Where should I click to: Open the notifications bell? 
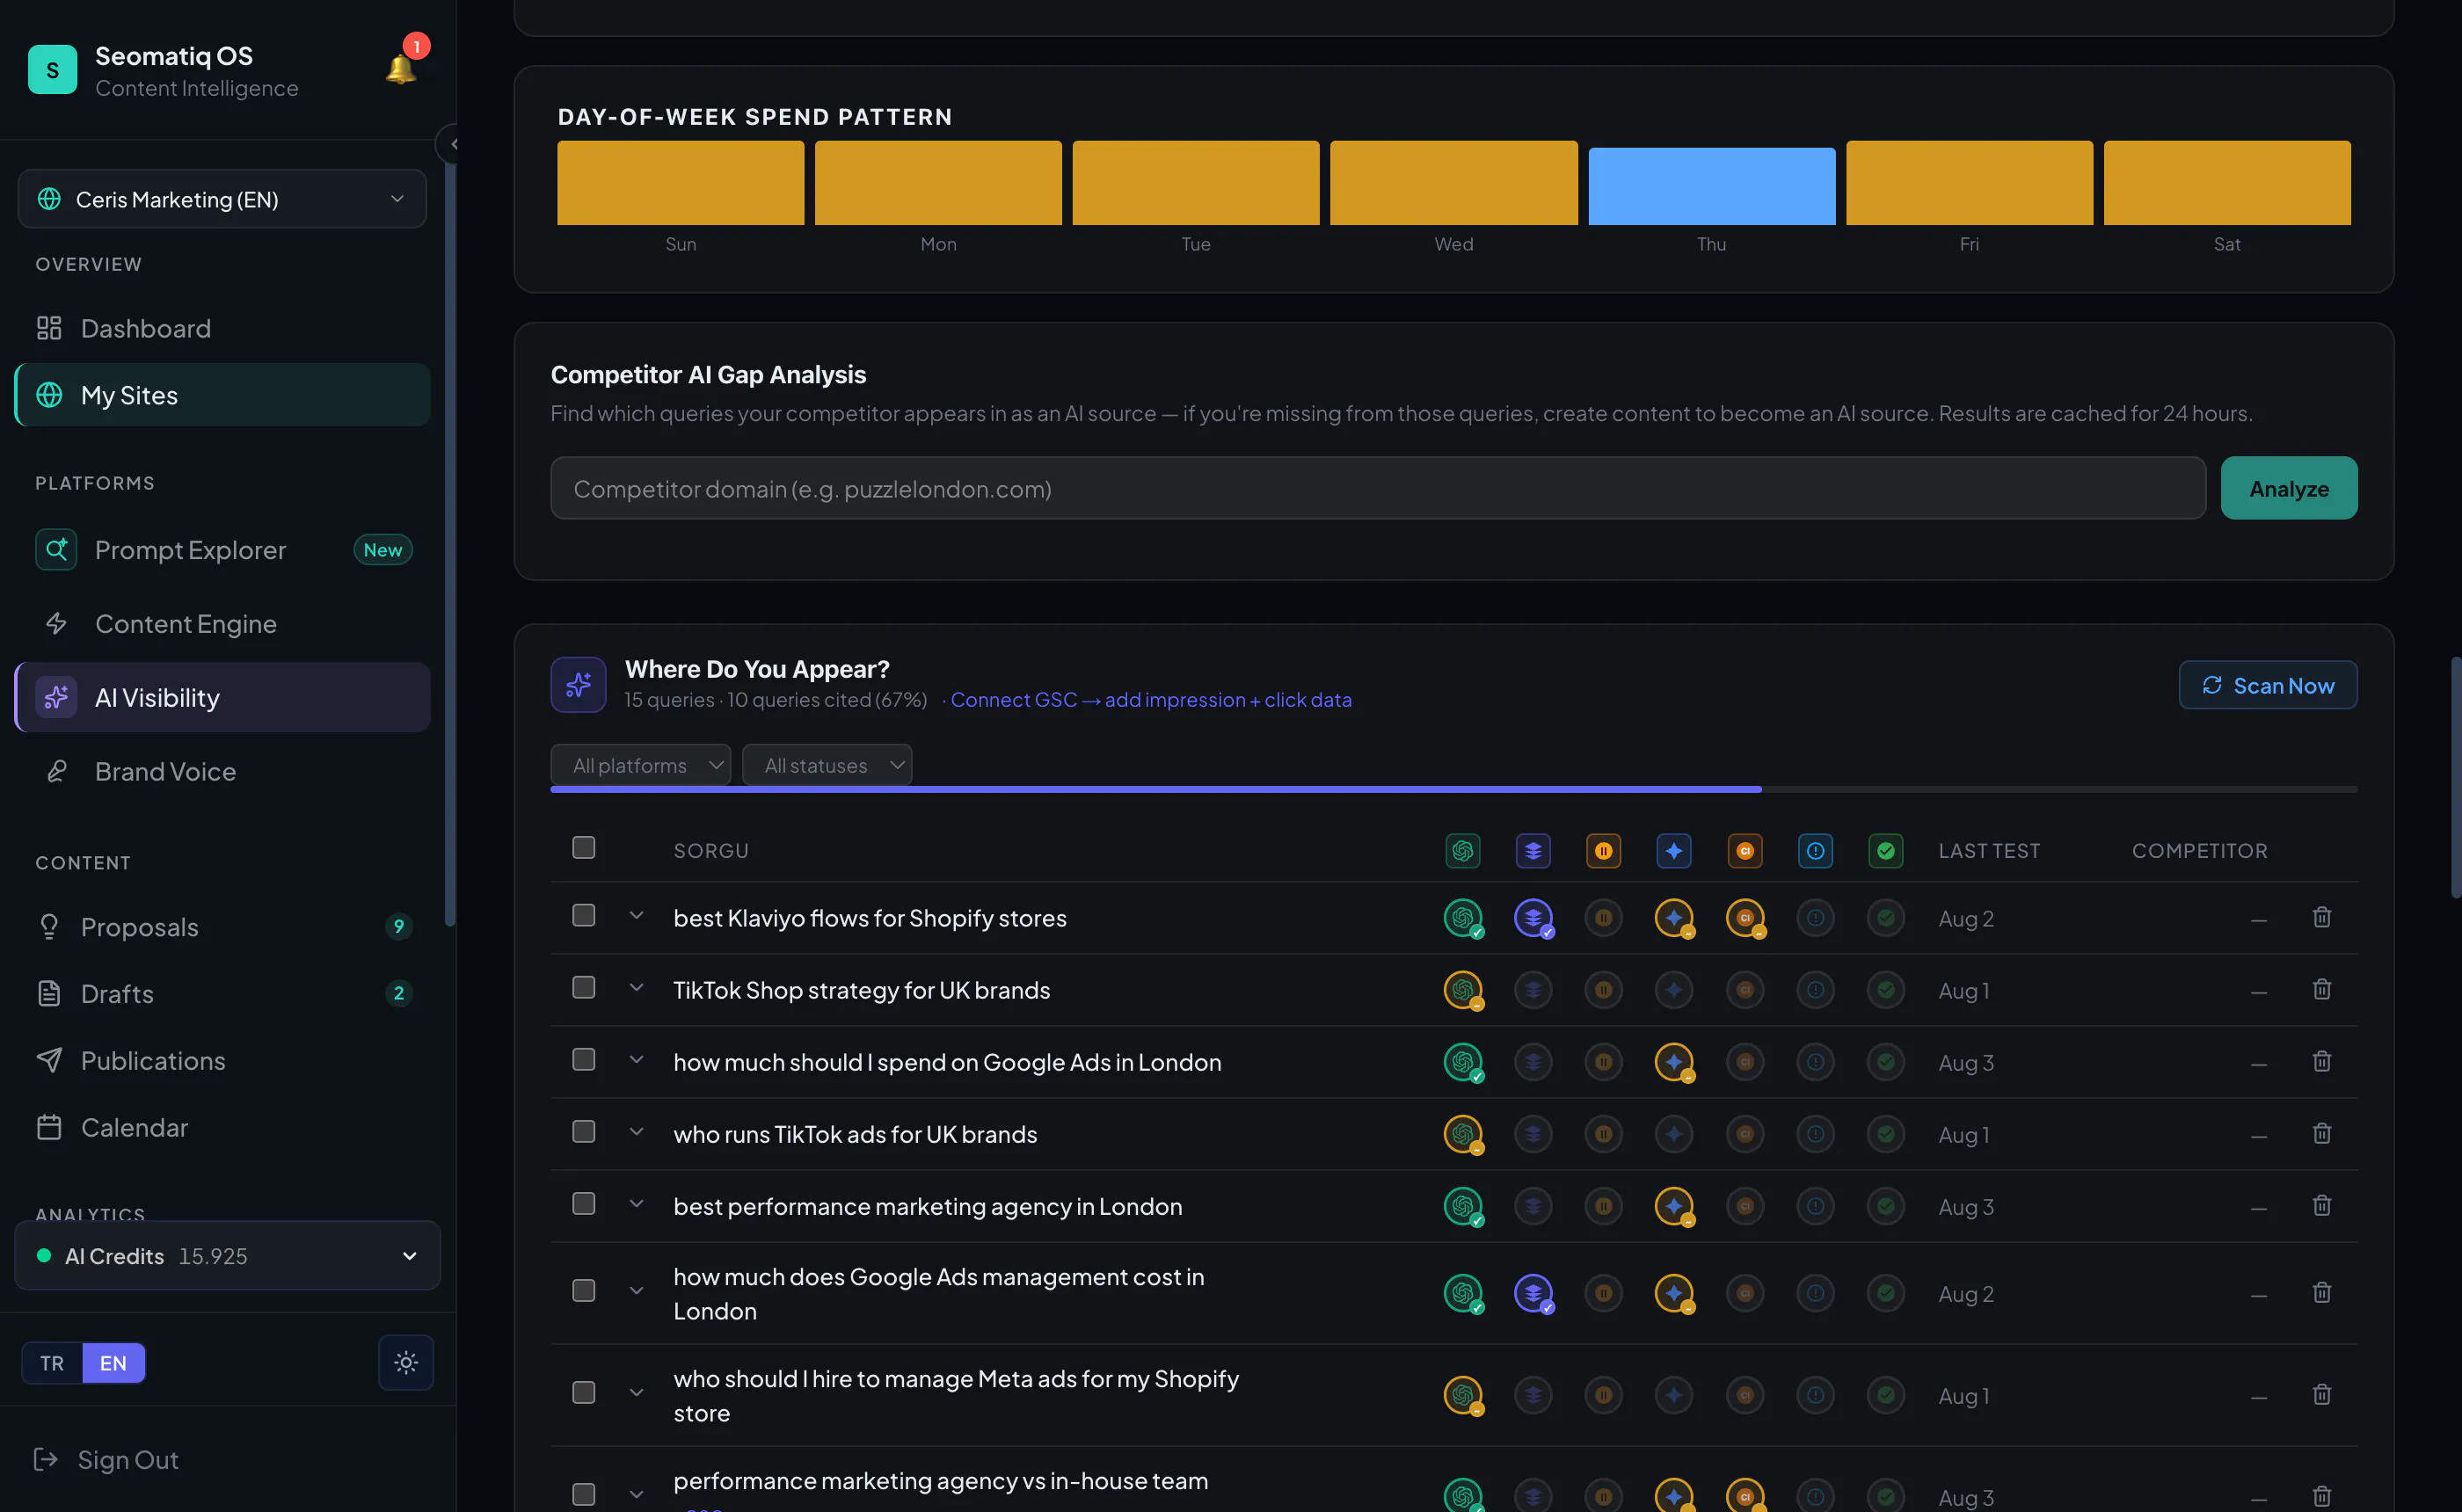pos(401,68)
